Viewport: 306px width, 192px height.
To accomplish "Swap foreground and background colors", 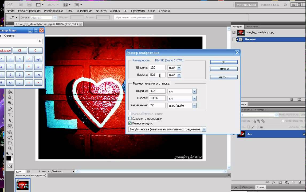I will click(12, 154).
